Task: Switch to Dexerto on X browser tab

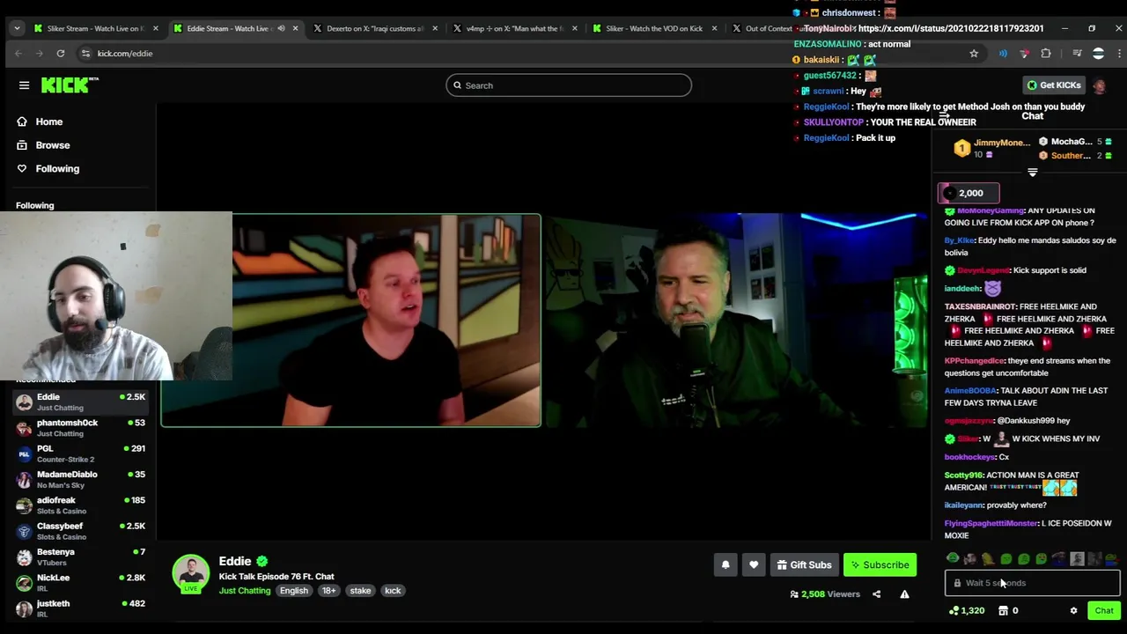Action: [x=374, y=28]
